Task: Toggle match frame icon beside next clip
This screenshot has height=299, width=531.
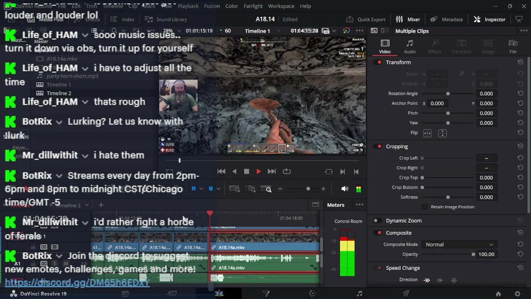Action: click(x=329, y=172)
